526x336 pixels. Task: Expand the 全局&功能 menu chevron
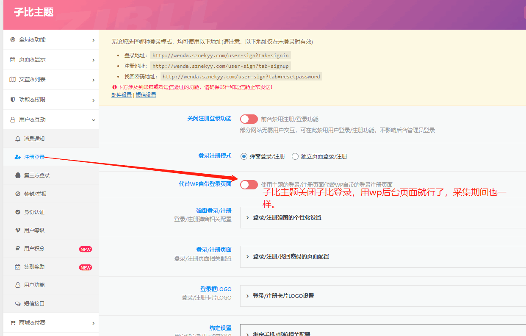[93, 40]
